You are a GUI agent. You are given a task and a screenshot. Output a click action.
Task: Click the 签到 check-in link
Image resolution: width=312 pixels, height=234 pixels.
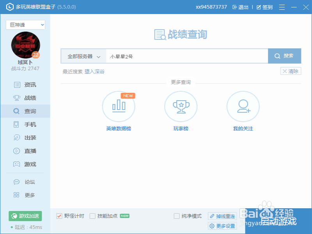click(264, 7)
